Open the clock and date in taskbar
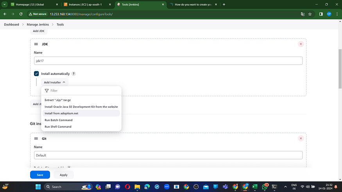342x192 pixels. (x=325, y=187)
